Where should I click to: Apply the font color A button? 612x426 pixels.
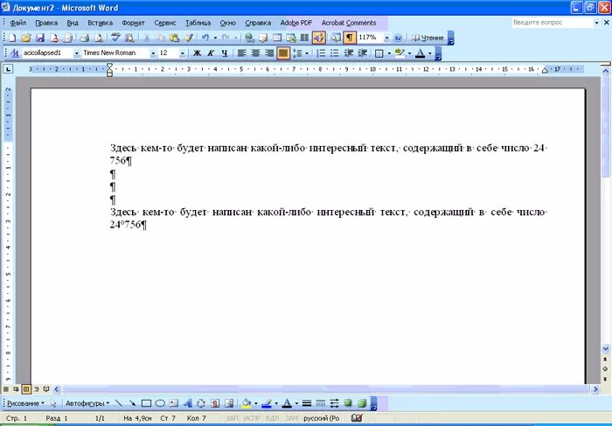420,53
